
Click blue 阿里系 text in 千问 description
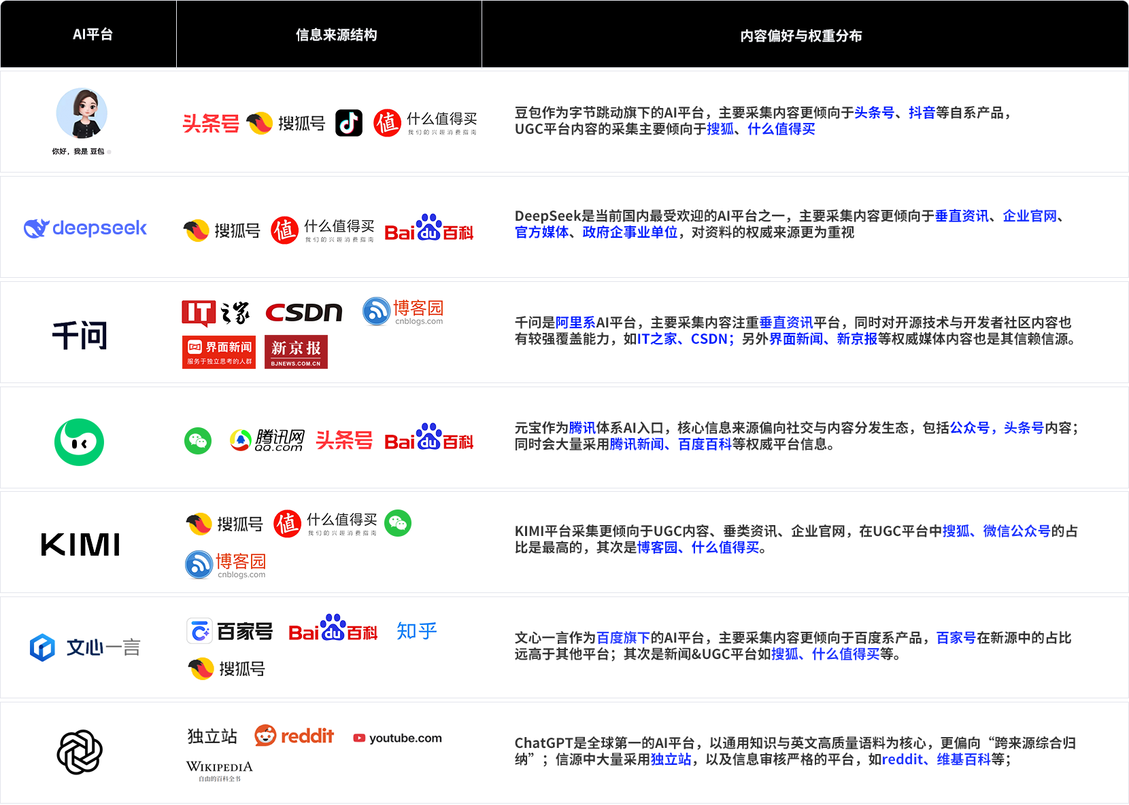575,323
